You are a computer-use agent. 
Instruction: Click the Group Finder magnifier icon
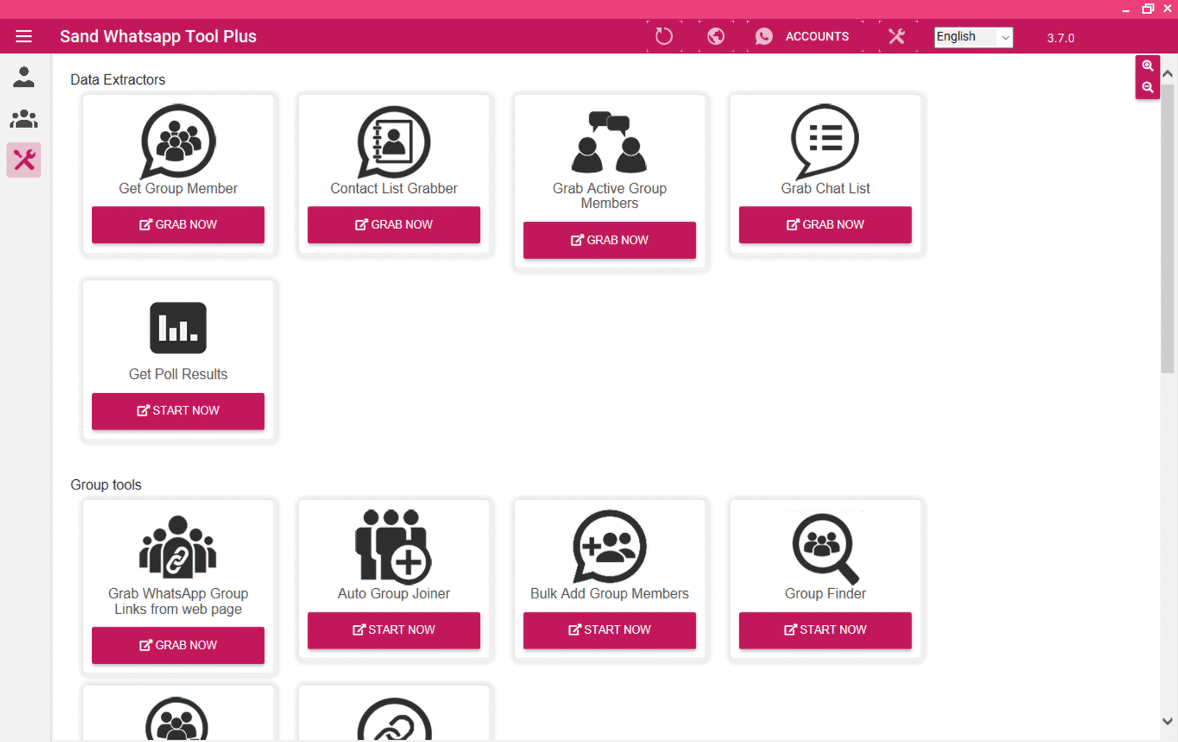(825, 548)
